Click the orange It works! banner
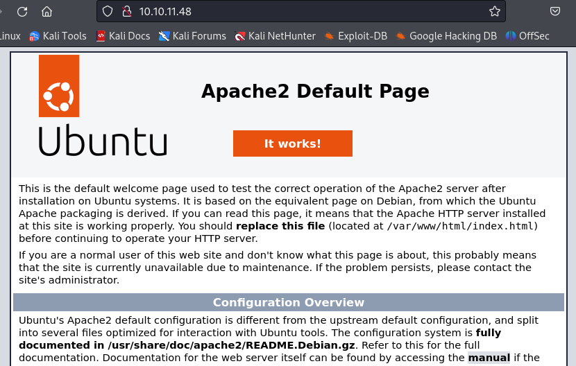This screenshot has width=576, height=366. tap(293, 143)
